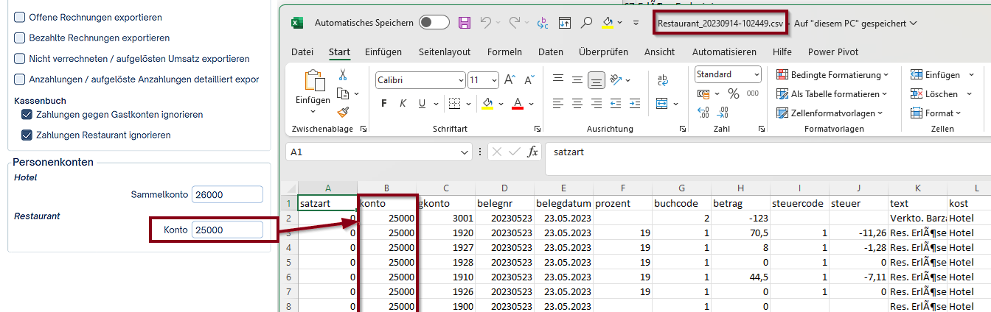This screenshot has width=991, height=312.
Task: Align text to vertical middle
Action: tap(577, 79)
